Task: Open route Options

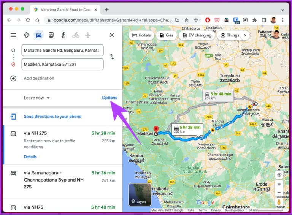Action: click(x=109, y=98)
